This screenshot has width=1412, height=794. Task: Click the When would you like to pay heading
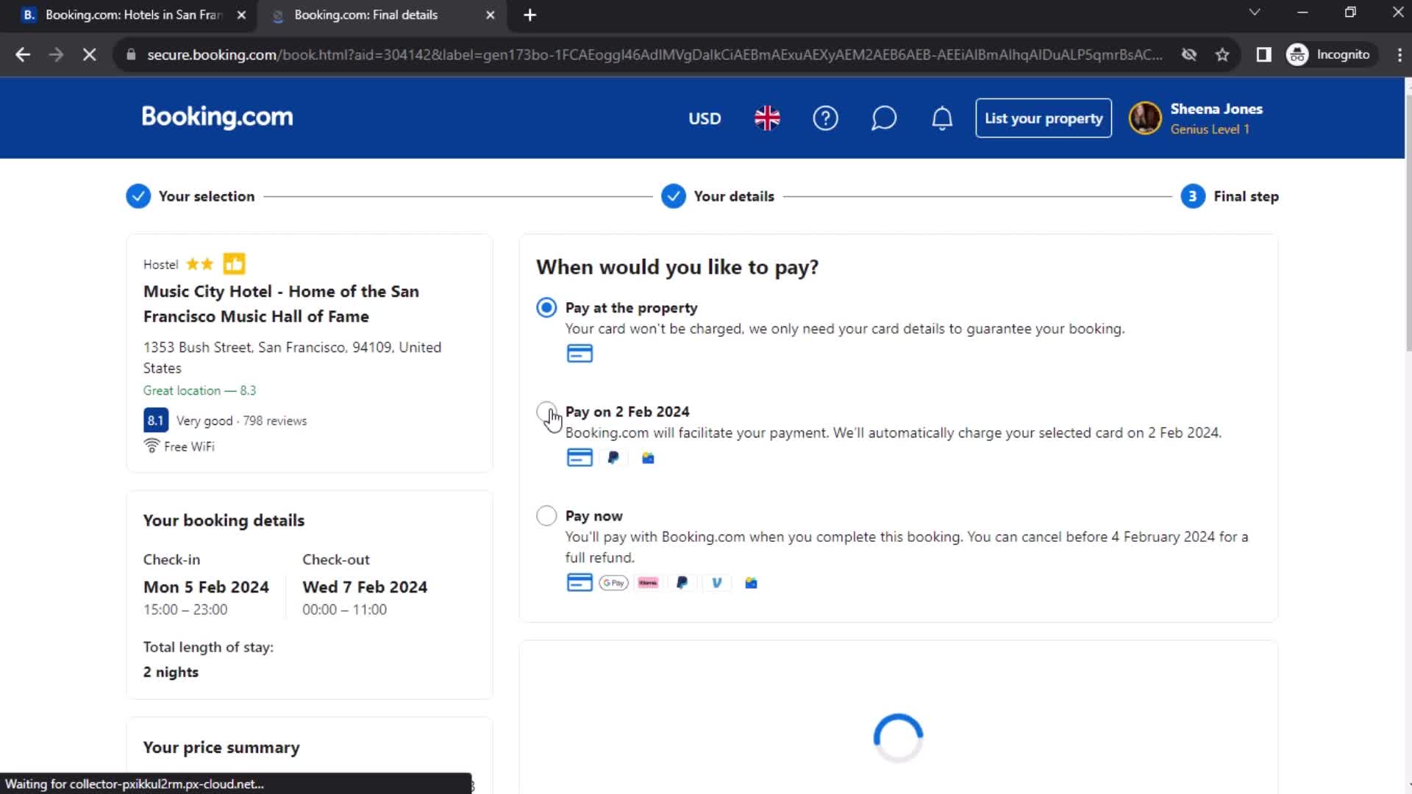pos(677,267)
